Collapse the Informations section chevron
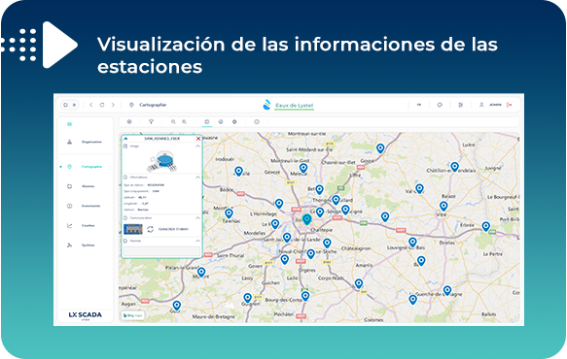This screenshot has height=359, width=567. pyautogui.click(x=197, y=178)
